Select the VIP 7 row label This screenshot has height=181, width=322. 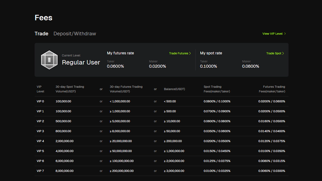40,171
